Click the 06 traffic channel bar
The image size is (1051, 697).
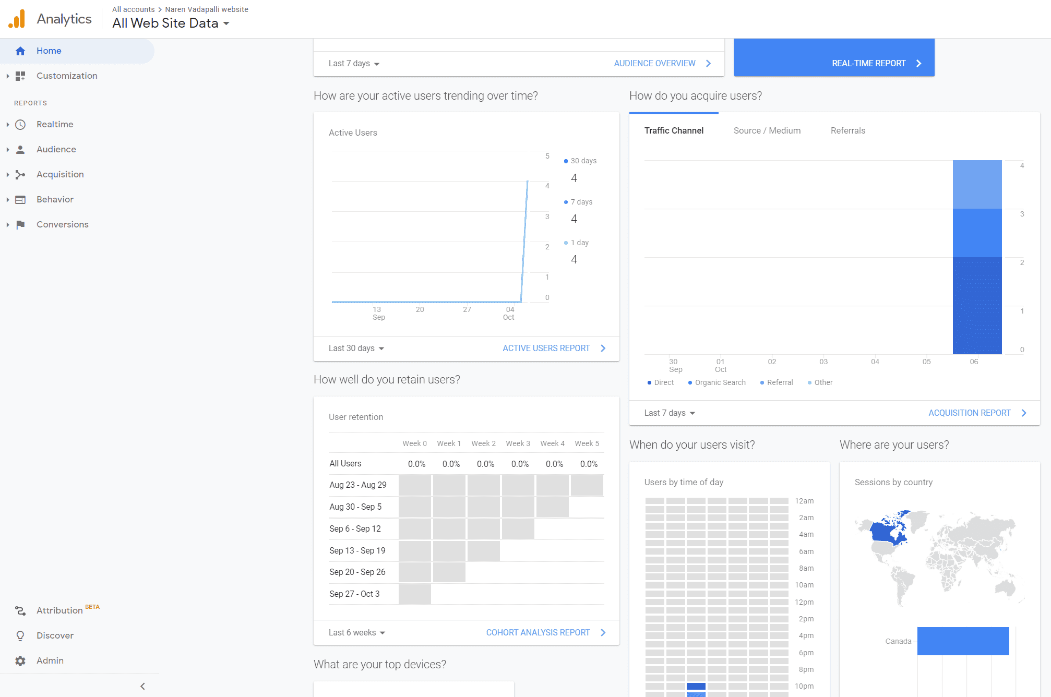coord(977,257)
